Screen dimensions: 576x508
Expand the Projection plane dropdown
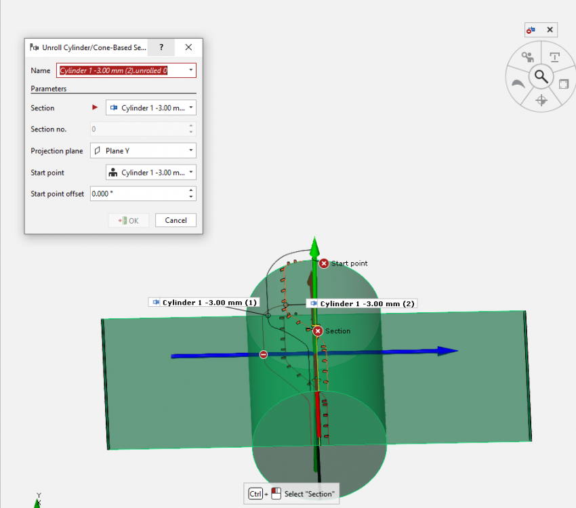pyautogui.click(x=192, y=151)
